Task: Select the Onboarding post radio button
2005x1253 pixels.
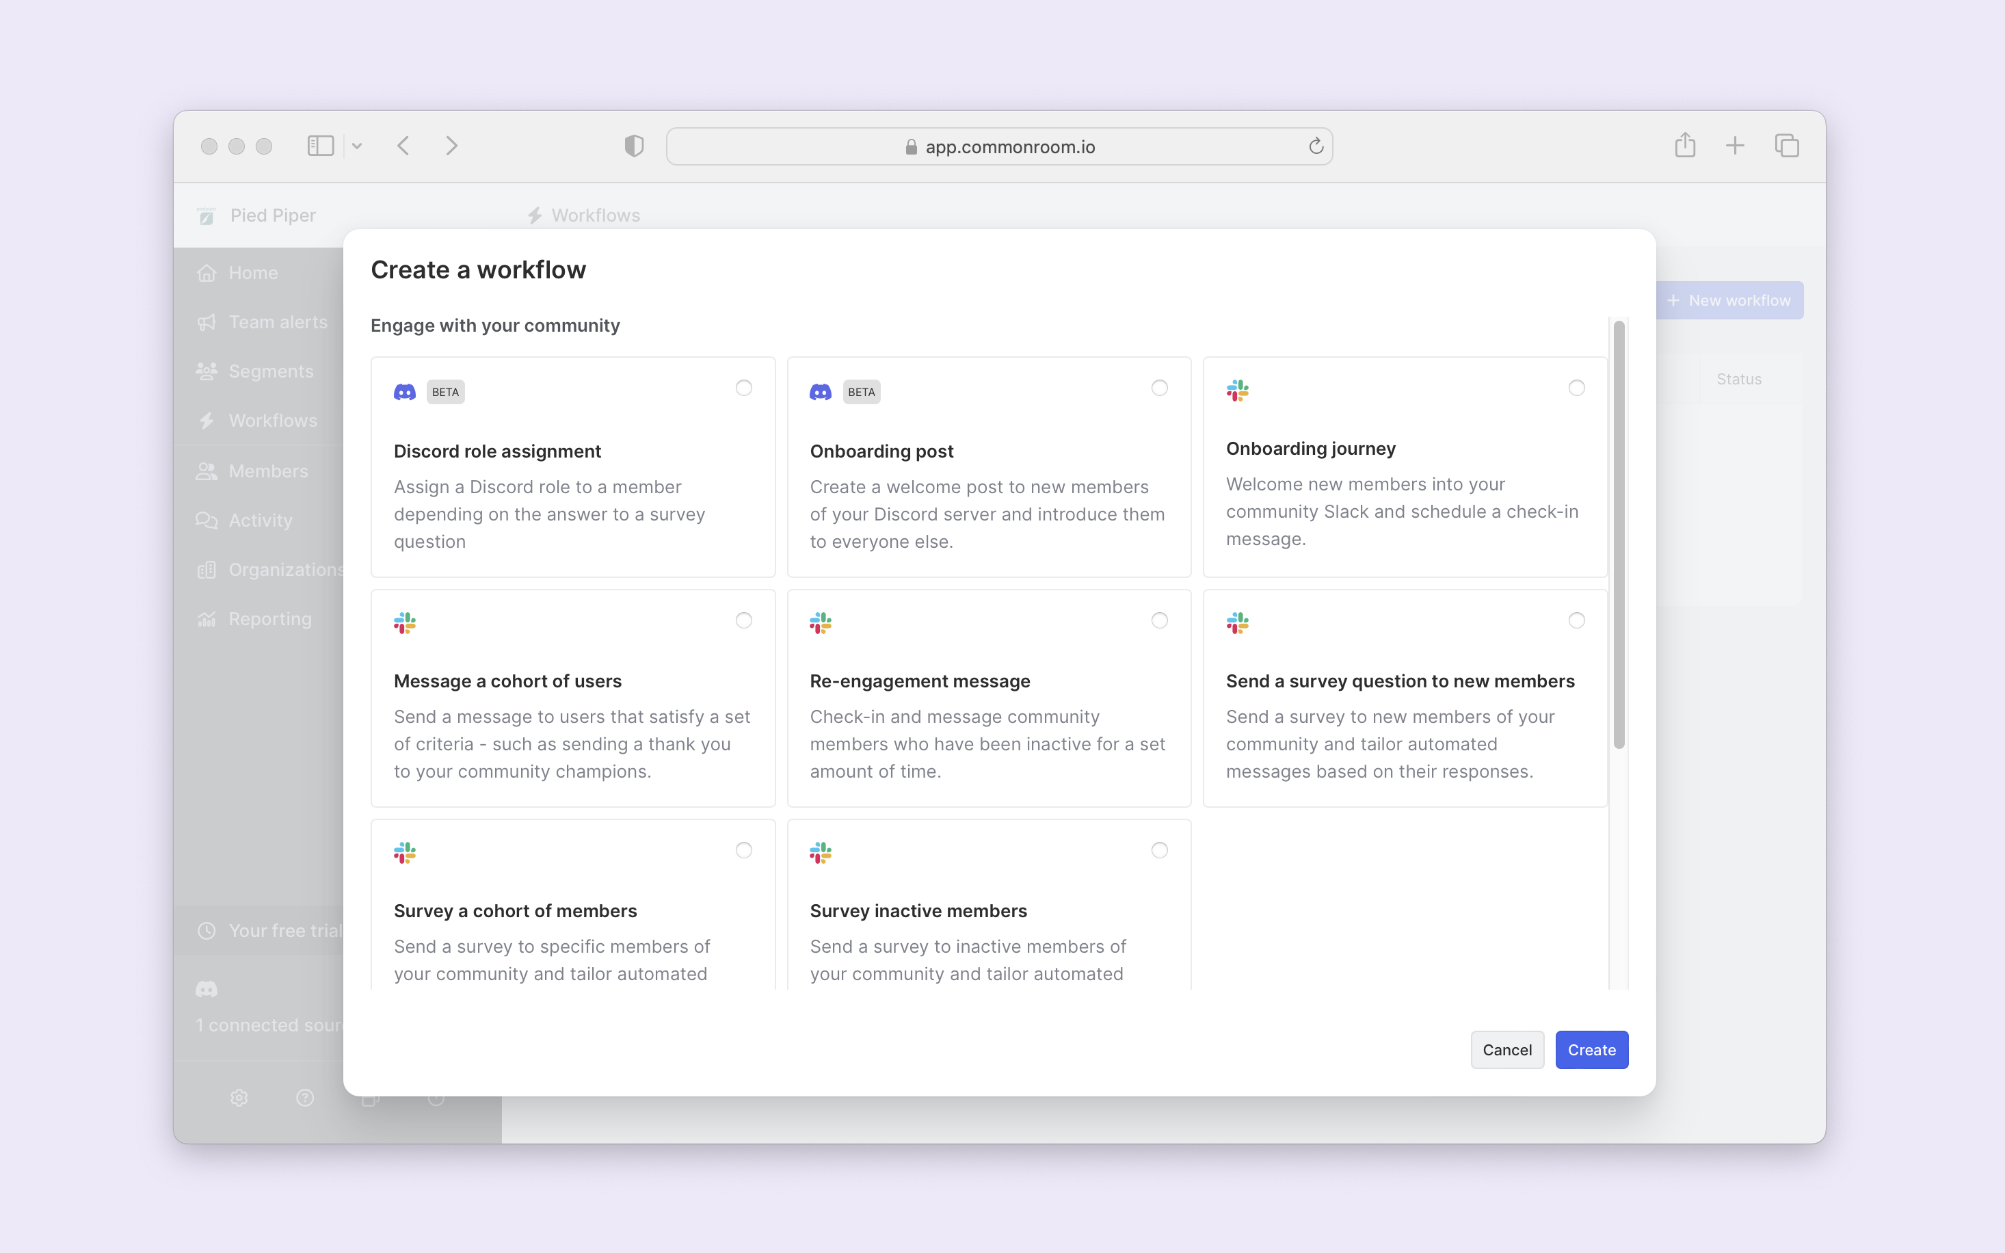Action: (x=1159, y=388)
